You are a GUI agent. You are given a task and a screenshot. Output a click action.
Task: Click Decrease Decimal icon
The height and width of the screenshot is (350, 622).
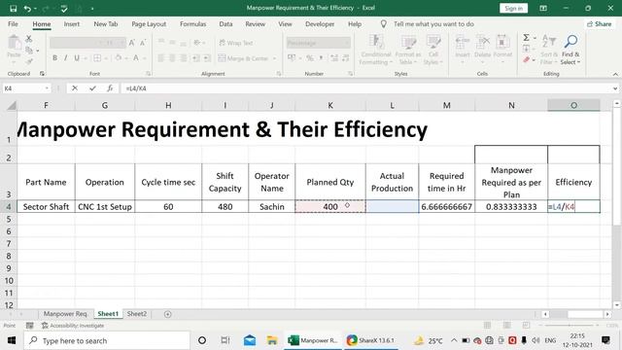[346, 58]
